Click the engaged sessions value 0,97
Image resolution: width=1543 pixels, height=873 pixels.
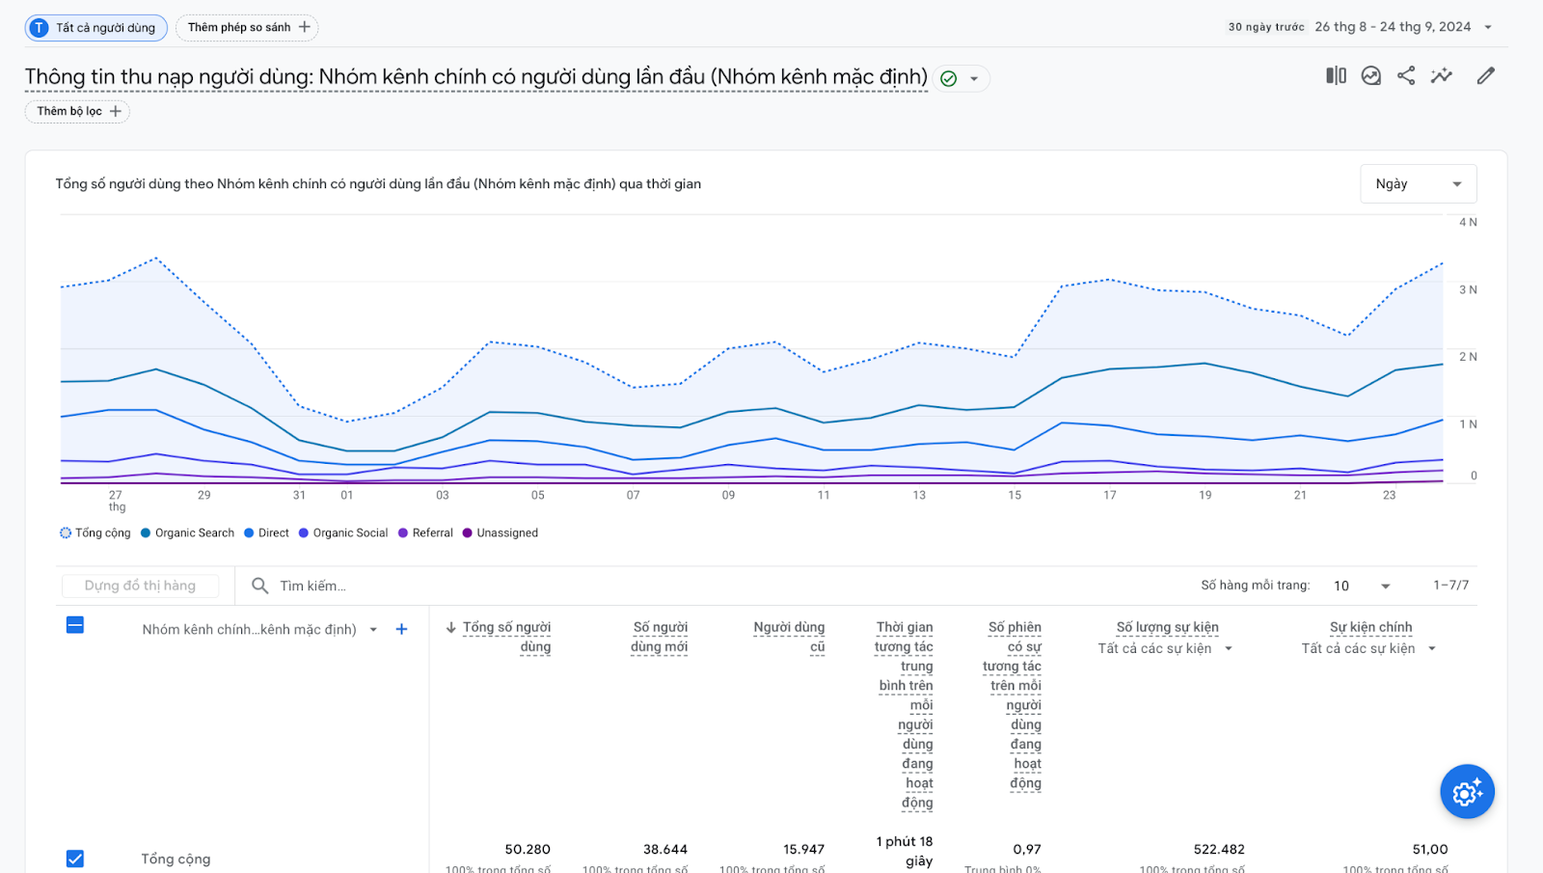click(1027, 850)
